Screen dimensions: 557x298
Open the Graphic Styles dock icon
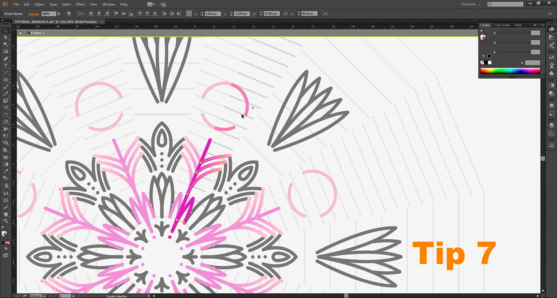(x=551, y=114)
